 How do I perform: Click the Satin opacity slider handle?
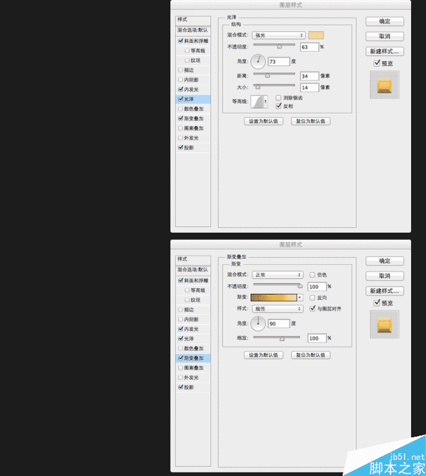click(x=279, y=46)
